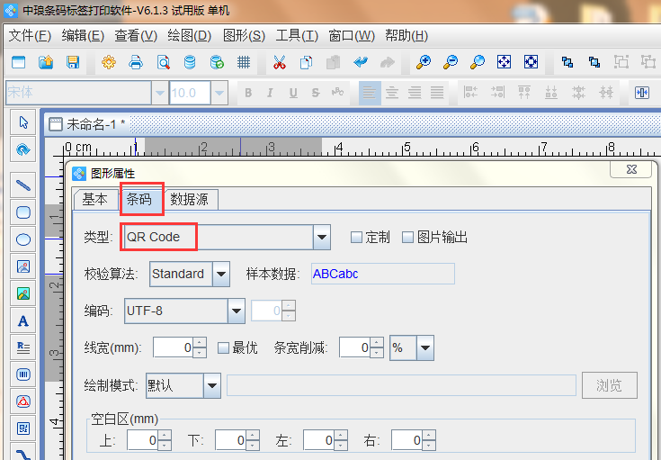Image resolution: width=661 pixels, height=460 pixels.
Task: Open the QR Code type dropdown
Action: coord(322,238)
